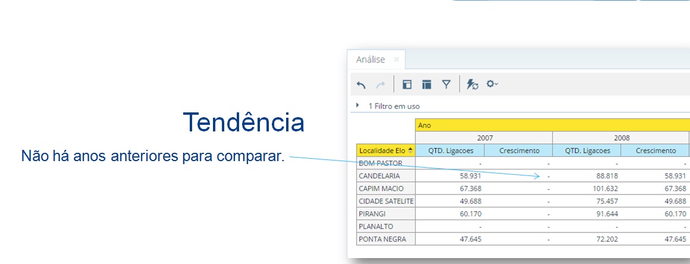Click CAPIM MACIO 2008 value 101.632
Viewport: 690px width, 264px height.
click(601, 188)
